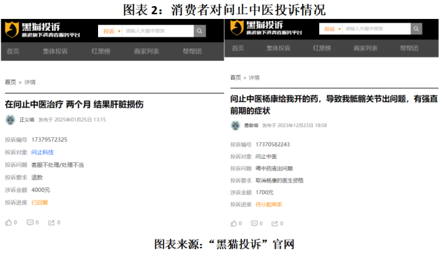Focus the right keyword search input
The image size is (440, 253).
pos(376,29)
